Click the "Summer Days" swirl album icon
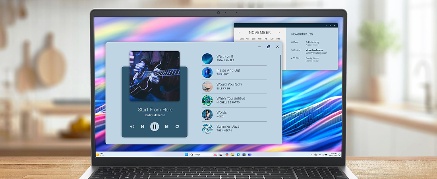This screenshot has width=437, height=179. click(207, 128)
